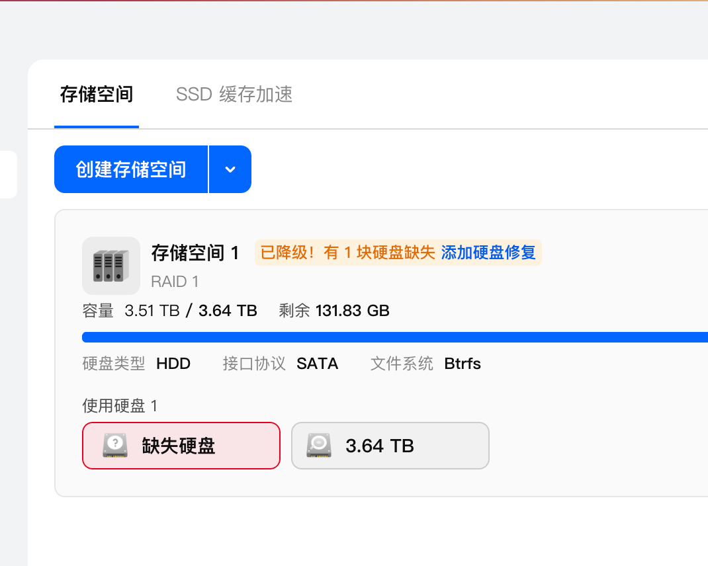The width and height of the screenshot is (708, 566).
Task: Click the 剩余 131.83 GB remaining space text
Action: pos(334,311)
